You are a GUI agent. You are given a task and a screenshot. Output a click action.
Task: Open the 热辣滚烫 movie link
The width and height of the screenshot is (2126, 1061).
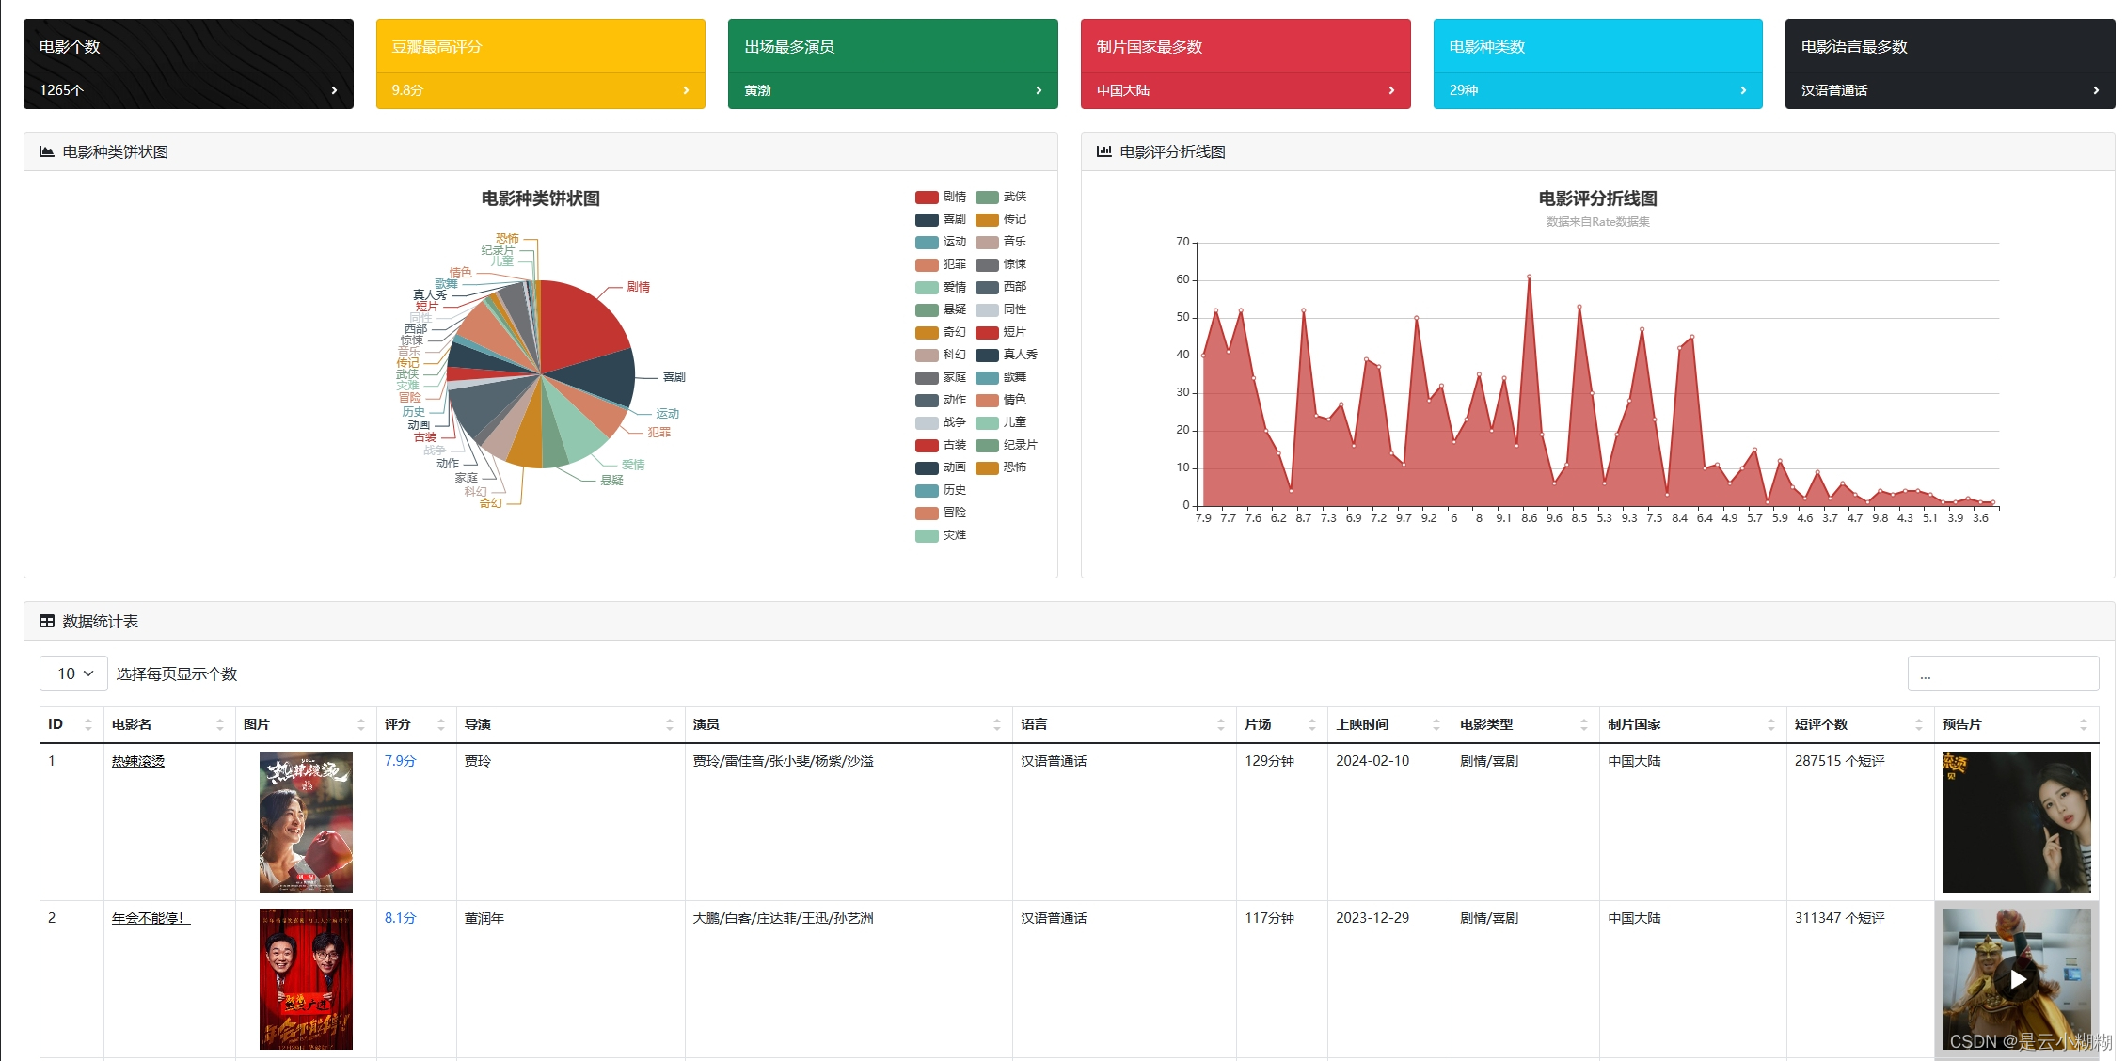(x=137, y=761)
